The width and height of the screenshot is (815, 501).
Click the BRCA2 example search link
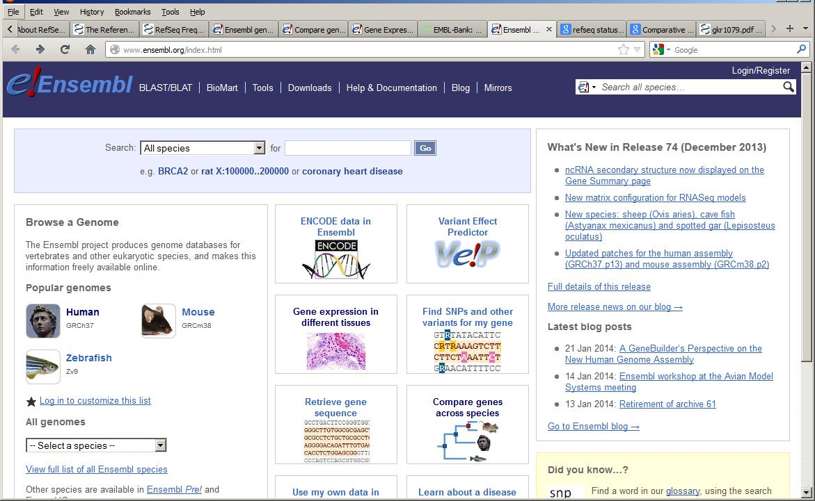(x=173, y=172)
